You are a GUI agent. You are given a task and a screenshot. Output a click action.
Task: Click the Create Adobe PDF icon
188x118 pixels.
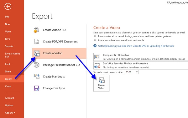[x=36, y=30]
